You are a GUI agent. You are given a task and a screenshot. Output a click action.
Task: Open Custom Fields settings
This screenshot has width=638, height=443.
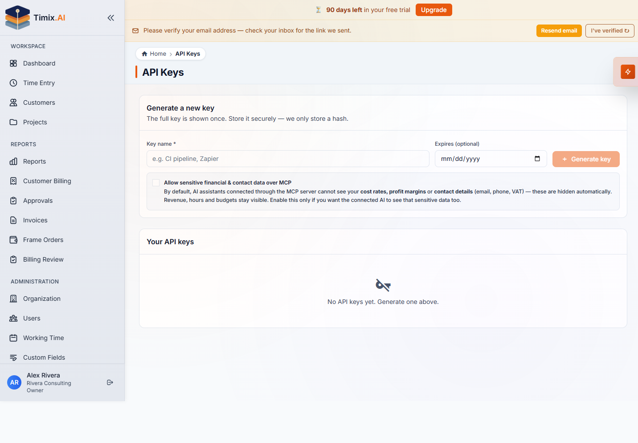62,357
